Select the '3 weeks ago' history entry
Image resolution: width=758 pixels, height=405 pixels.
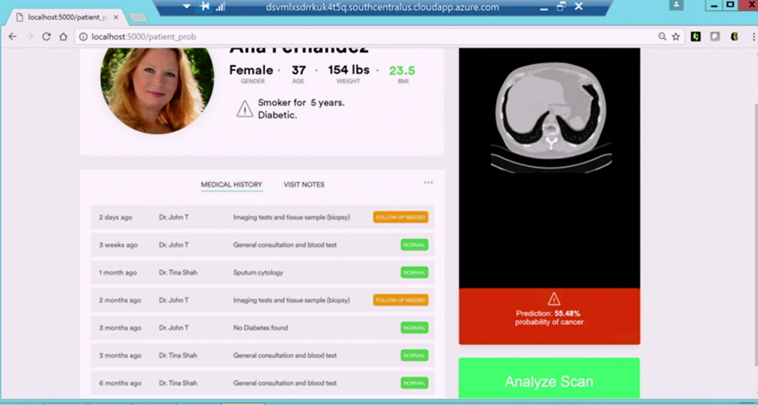click(263, 244)
